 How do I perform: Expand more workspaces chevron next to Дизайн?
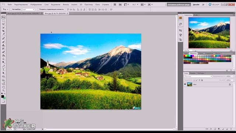point(203,5)
